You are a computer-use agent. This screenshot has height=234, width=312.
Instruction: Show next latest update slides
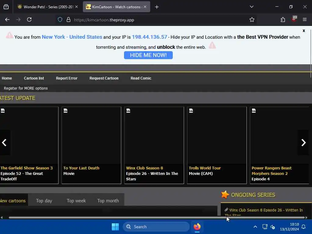[303, 143]
